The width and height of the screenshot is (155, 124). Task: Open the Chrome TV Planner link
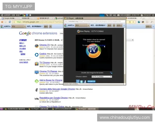(48, 71)
